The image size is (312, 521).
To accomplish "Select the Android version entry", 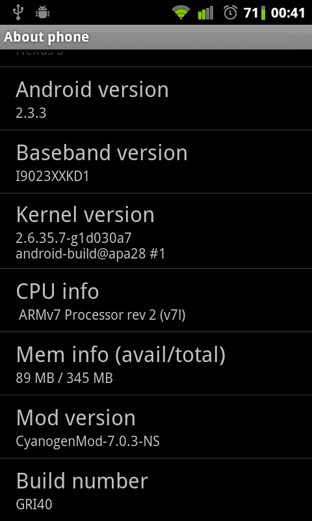I will [x=156, y=98].
